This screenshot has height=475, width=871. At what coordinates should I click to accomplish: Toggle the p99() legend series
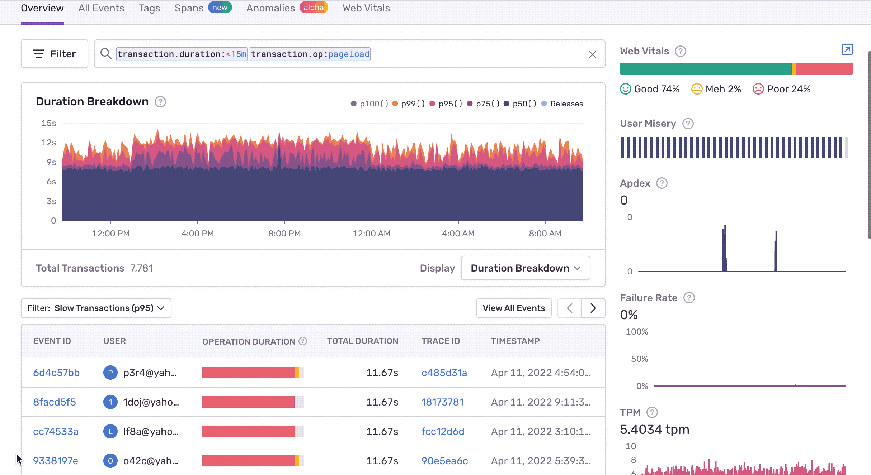click(x=409, y=104)
